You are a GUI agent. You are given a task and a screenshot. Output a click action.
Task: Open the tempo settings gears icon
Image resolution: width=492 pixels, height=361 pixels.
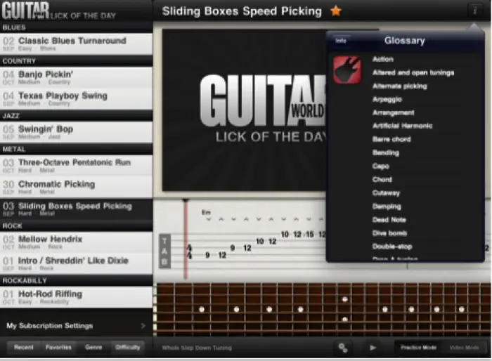(343, 348)
